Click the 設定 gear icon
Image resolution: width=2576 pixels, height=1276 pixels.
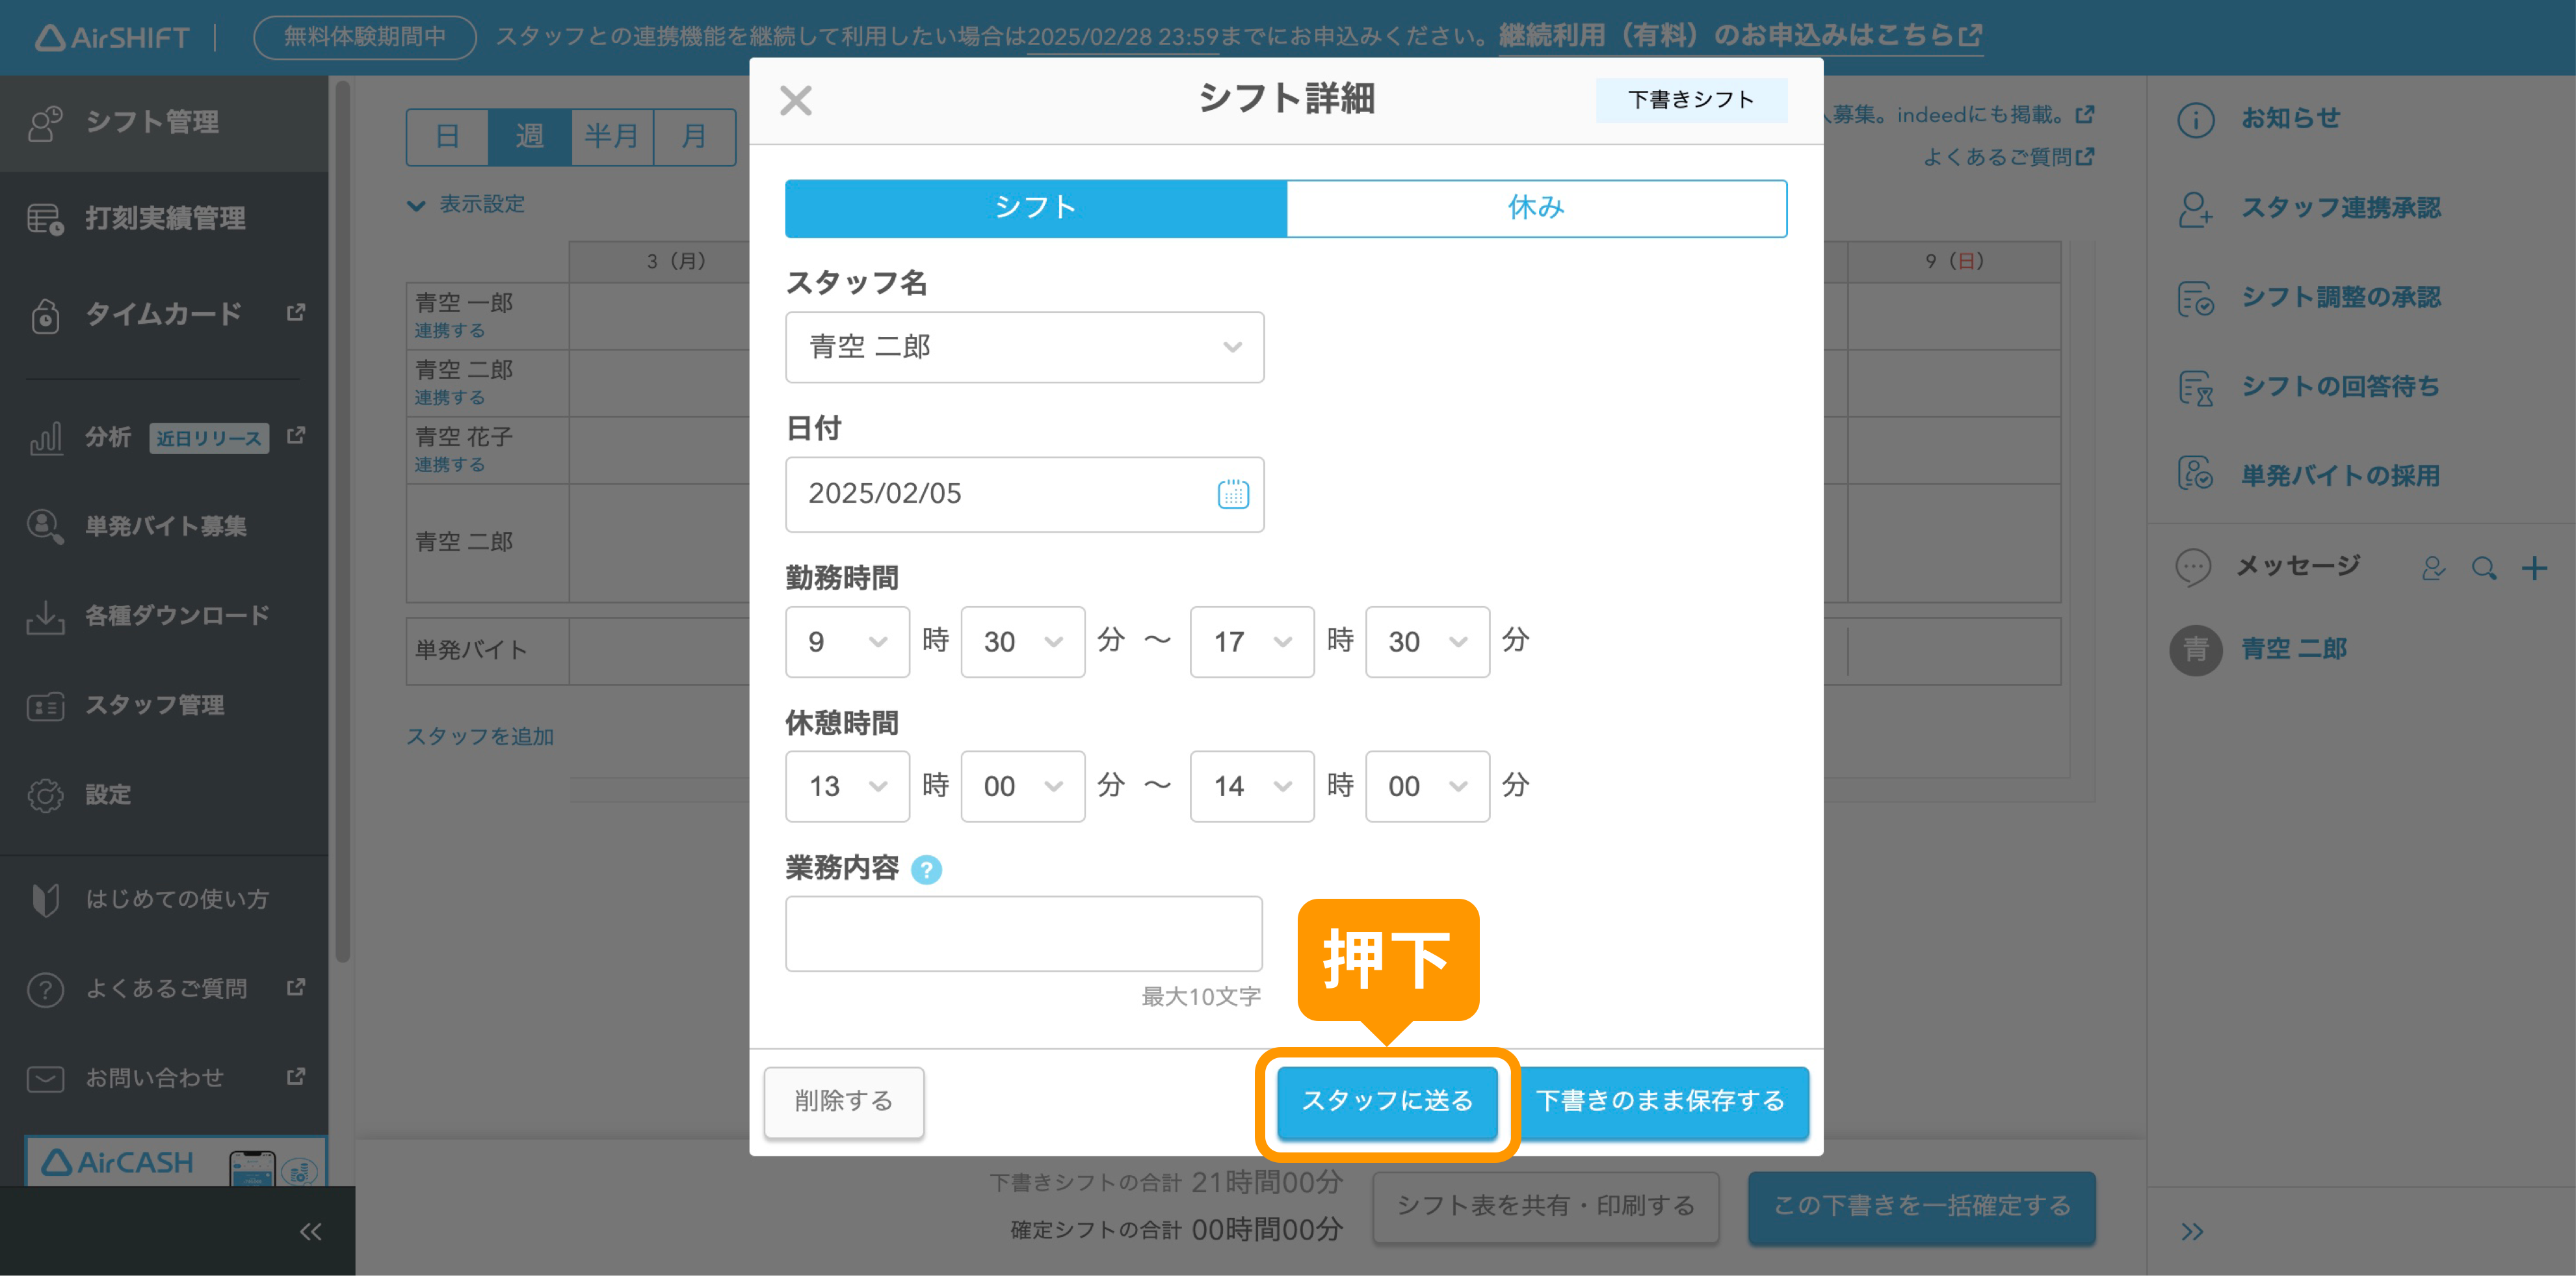click(45, 795)
